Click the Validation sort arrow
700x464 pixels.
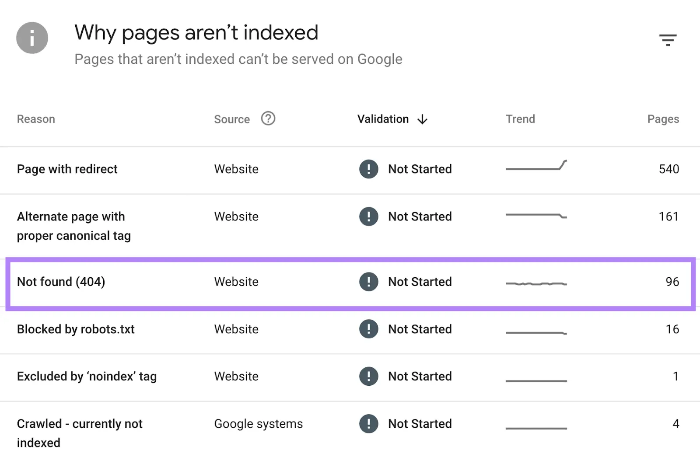point(422,119)
